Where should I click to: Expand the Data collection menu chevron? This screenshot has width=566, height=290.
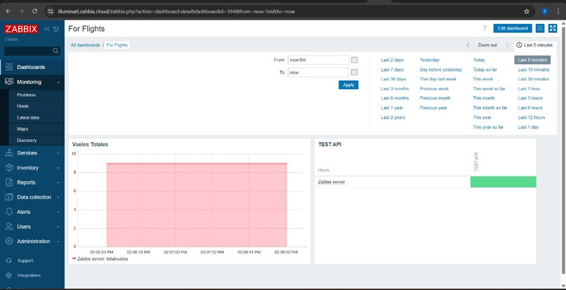(58, 197)
